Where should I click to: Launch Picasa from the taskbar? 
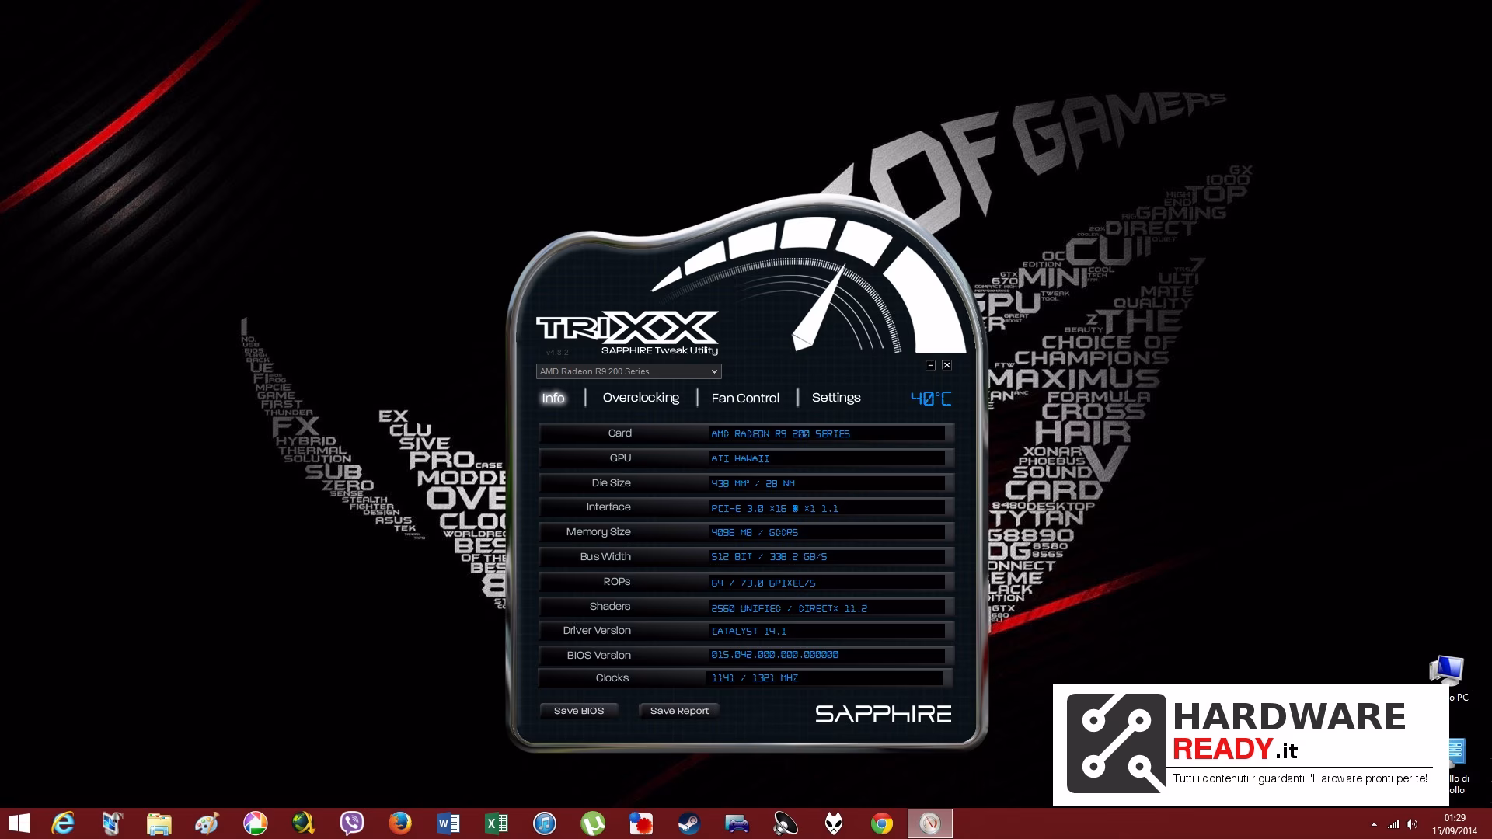pyautogui.click(x=255, y=823)
